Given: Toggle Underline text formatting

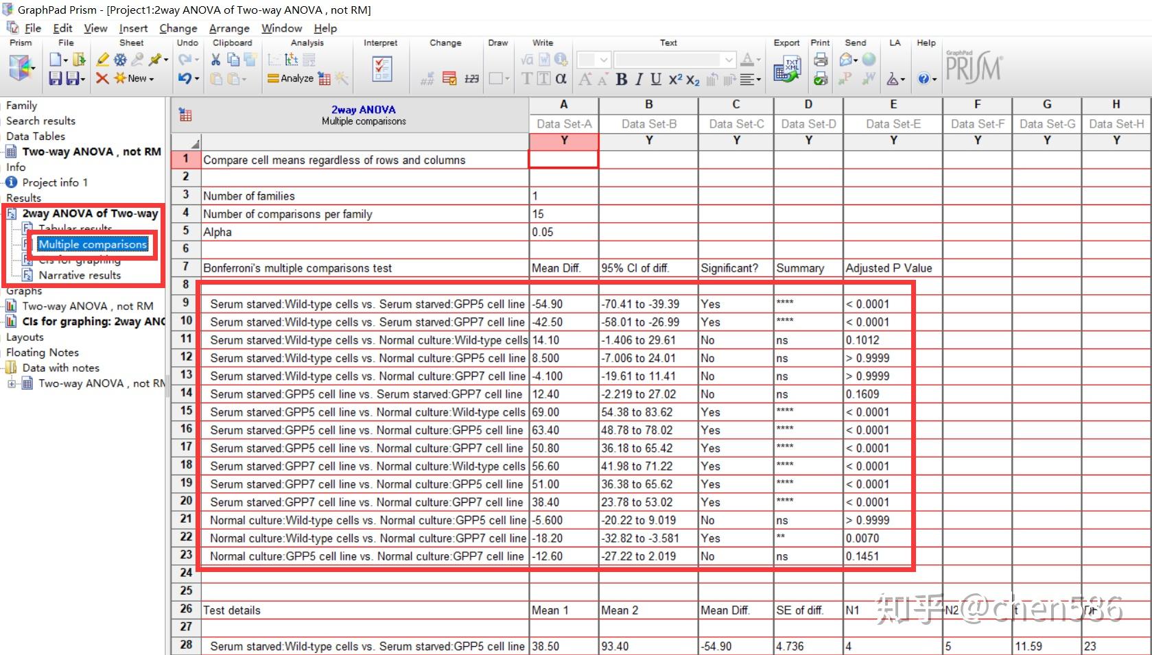Looking at the screenshot, I should [656, 80].
